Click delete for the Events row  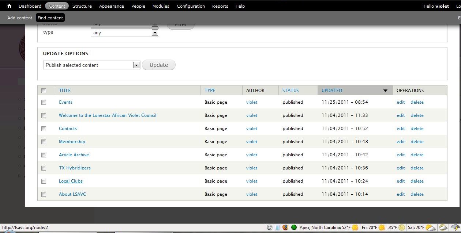[417, 102]
